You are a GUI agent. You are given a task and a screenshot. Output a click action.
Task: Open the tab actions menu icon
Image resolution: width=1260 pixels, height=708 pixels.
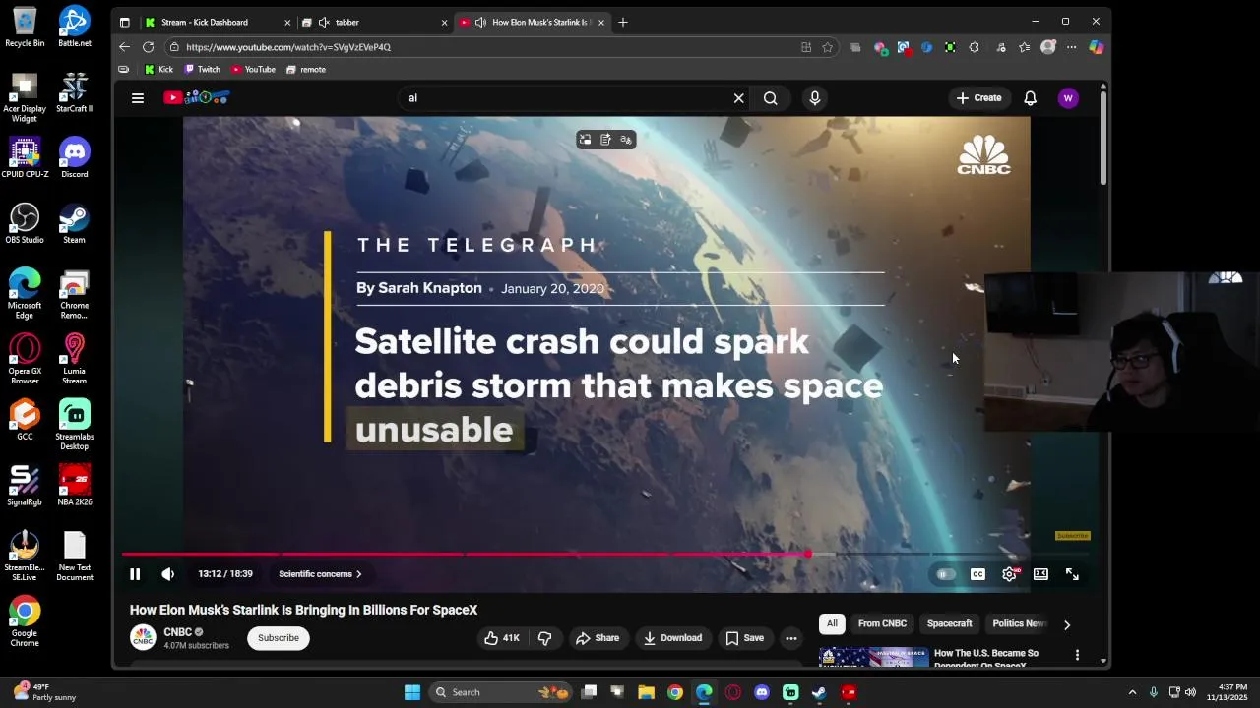pyautogui.click(x=124, y=22)
